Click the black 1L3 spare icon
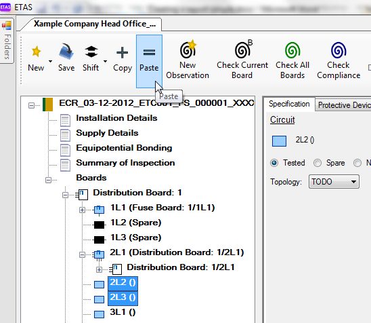 click(x=99, y=240)
